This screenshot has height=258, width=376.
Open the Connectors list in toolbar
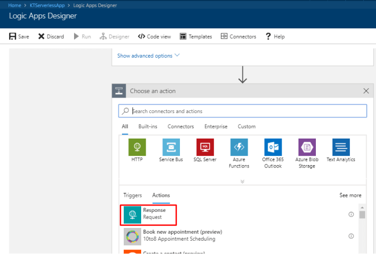point(238,36)
